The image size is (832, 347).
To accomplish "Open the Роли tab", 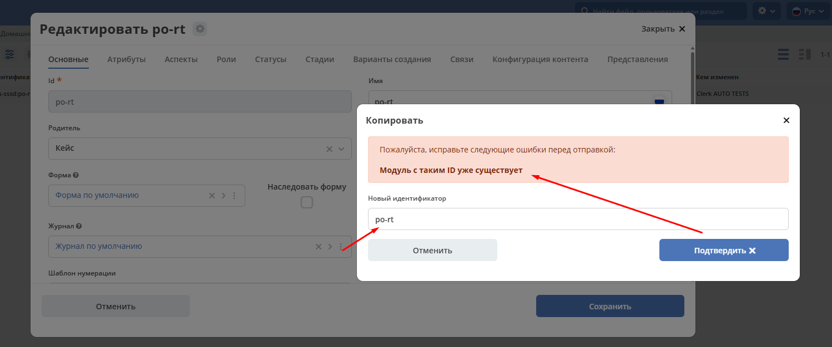I will point(226,59).
